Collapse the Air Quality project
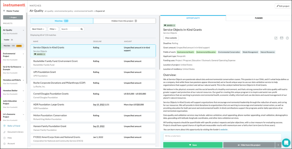 coord(23,30)
